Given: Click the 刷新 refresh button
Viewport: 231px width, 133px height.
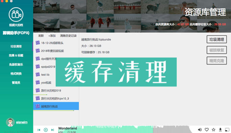Looking at the screenshot, I should [41, 36].
